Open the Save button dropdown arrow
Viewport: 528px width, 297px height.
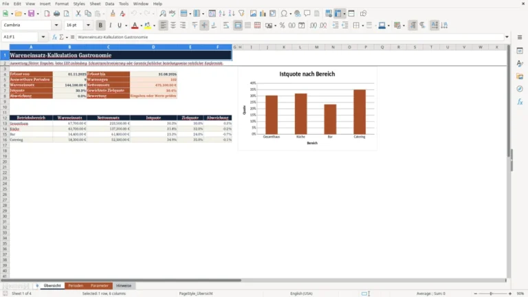point(38,14)
